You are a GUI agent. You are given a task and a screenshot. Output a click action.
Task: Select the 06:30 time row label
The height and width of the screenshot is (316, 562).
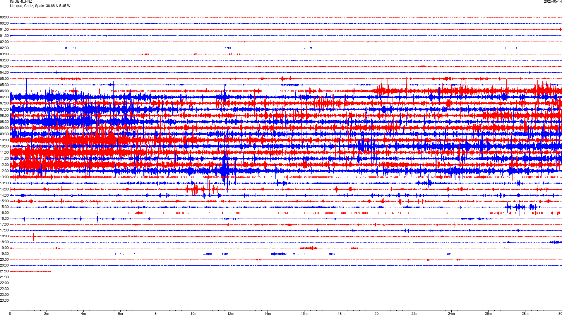(x=4, y=97)
